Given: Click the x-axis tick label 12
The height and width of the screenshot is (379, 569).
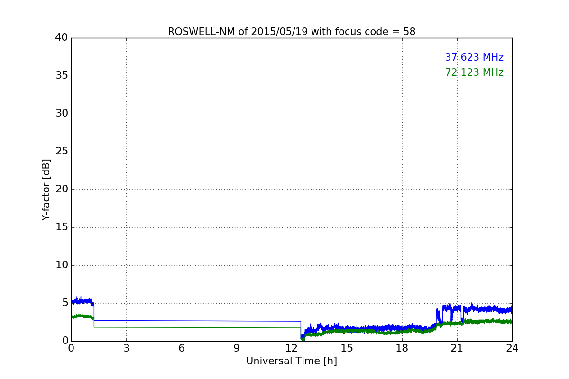Looking at the screenshot, I should [292, 348].
